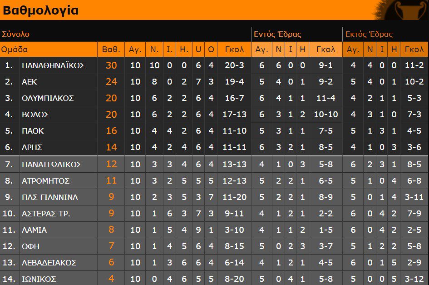Open the ΟΛΥΜΠΙΑΚΟΣ team link
Viewport: 429px width, 285px height.
point(48,98)
